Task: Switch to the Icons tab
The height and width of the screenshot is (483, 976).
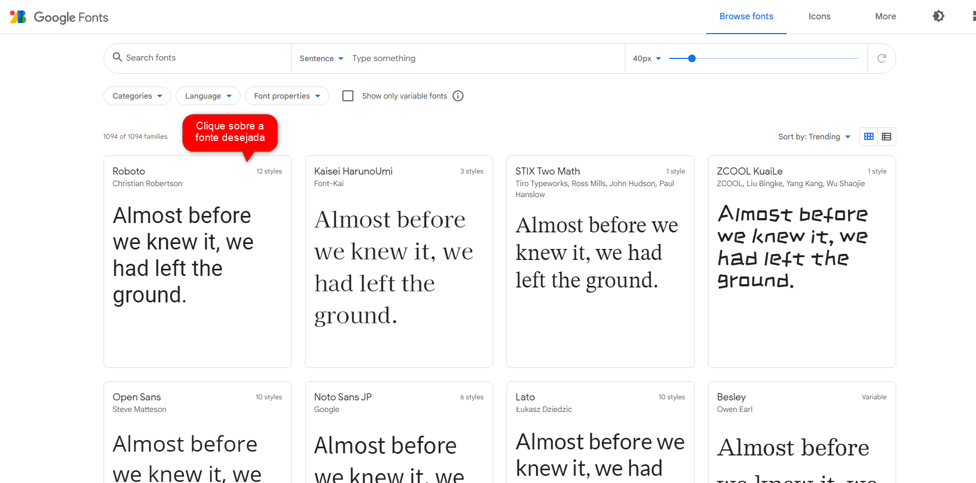Action: pyautogui.click(x=819, y=17)
